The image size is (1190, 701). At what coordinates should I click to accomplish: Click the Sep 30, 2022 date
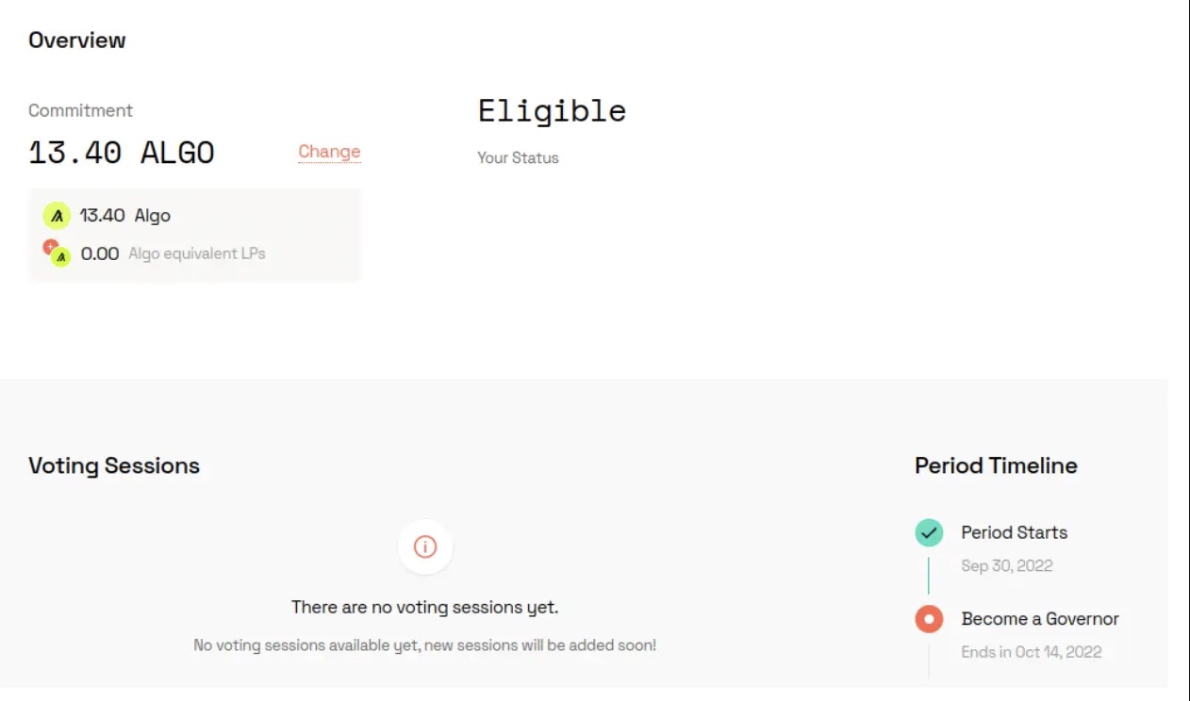tap(1006, 565)
